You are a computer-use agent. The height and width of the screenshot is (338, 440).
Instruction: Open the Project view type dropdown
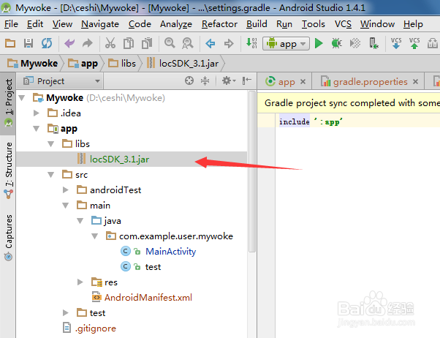tap(61, 81)
